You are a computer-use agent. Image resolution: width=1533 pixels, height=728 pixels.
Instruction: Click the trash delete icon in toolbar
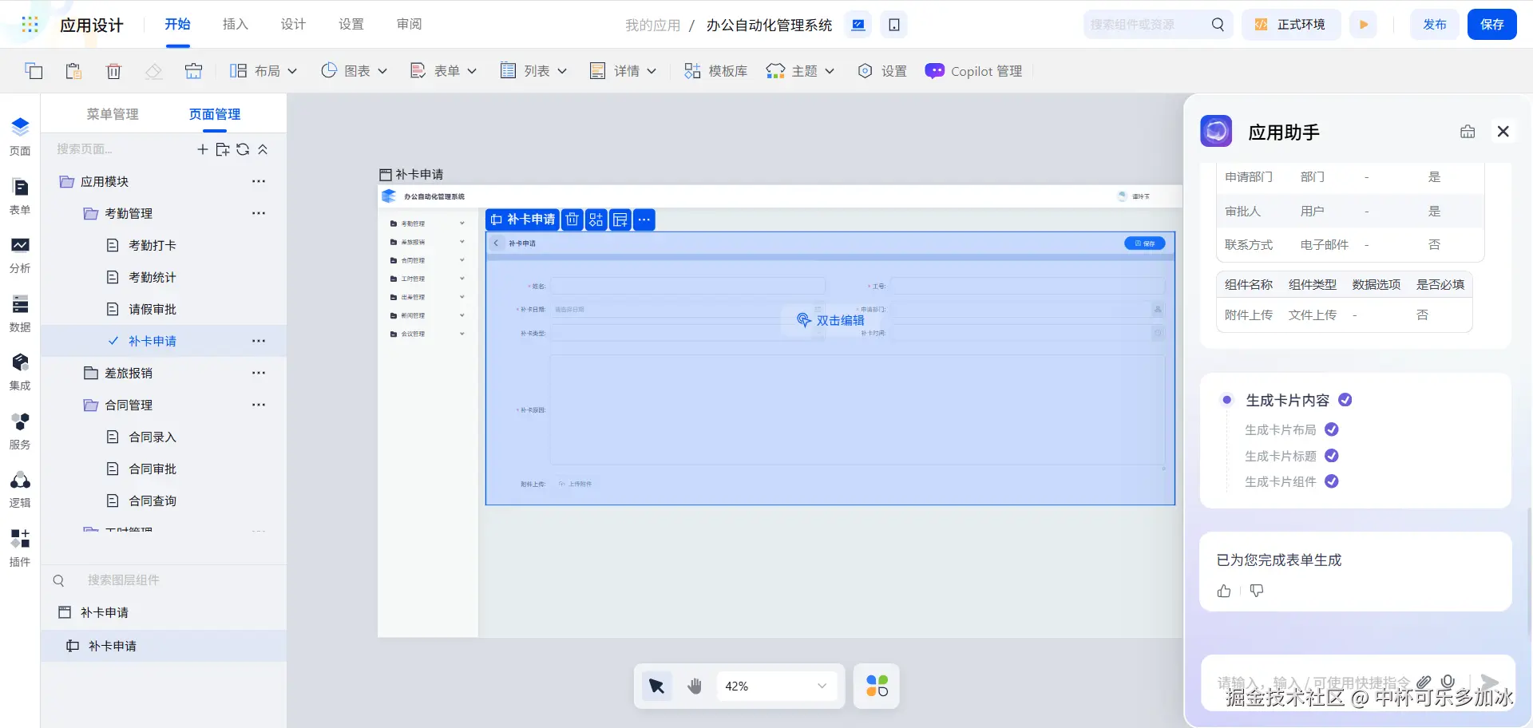(x=113, y=71)
